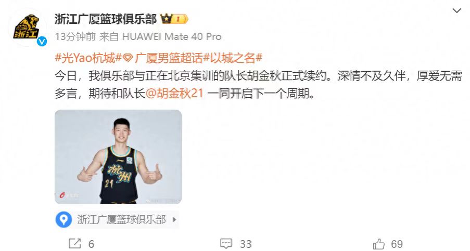Open the 广厦男篮超话 super topic link
470x251 pixels.
(x=169, y=58)
